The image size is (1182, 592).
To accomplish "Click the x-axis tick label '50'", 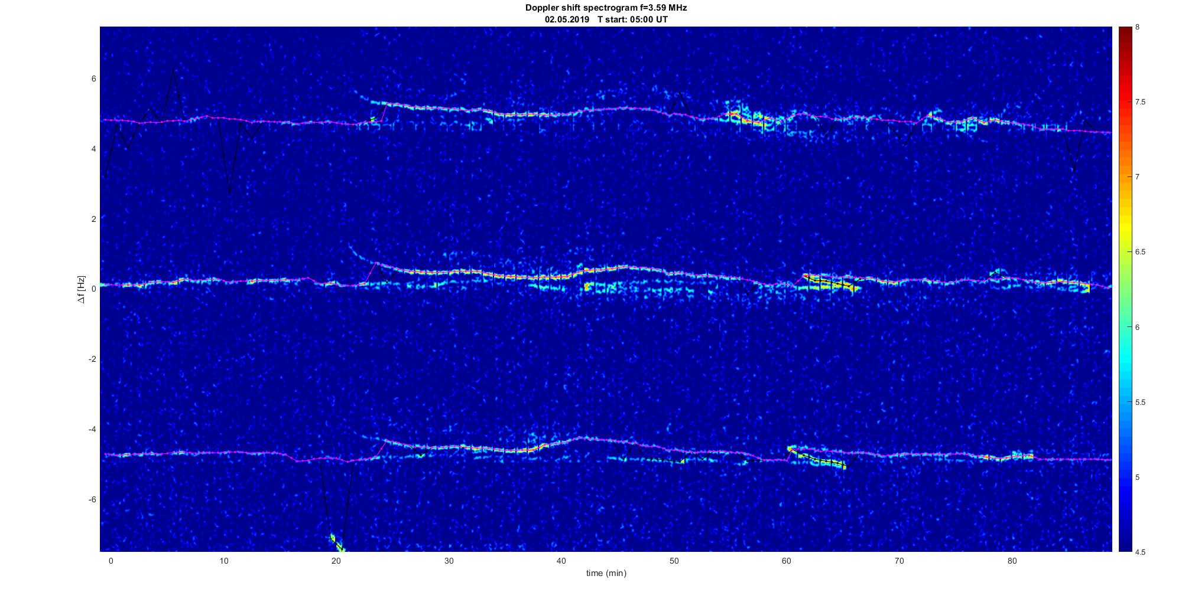I will [x=674, y=561].
